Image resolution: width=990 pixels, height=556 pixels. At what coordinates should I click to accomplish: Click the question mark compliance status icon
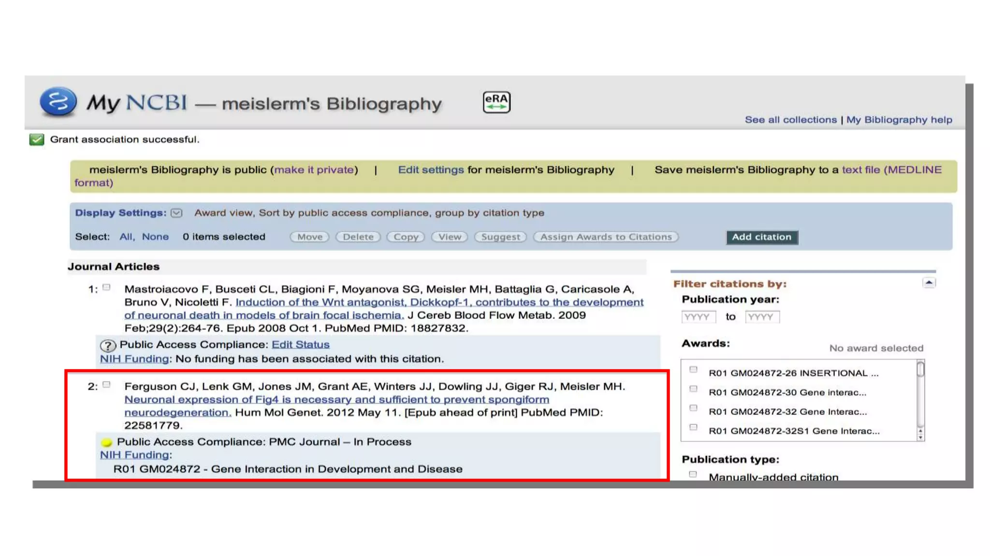(108, 345)
